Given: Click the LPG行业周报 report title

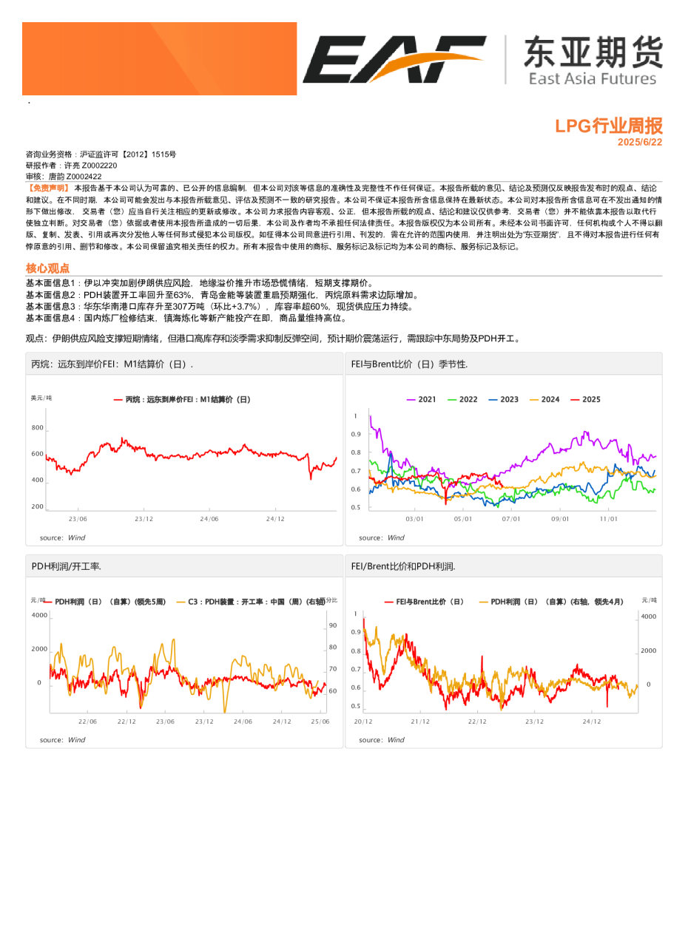Looking at the screenshot, I should click(608, 126).
